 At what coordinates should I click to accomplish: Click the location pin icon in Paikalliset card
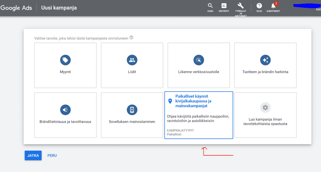170,101
